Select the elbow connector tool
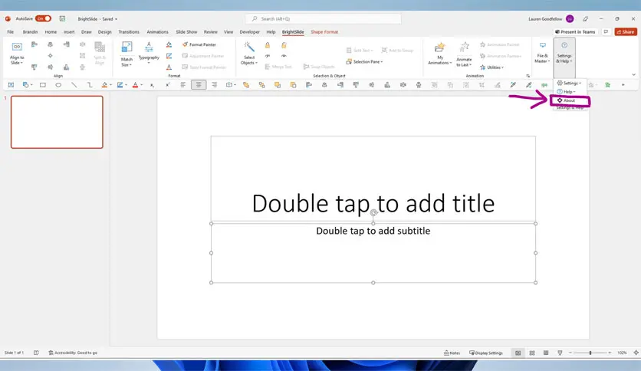Screen dimensions: 641x371 [x=90, y=85]
